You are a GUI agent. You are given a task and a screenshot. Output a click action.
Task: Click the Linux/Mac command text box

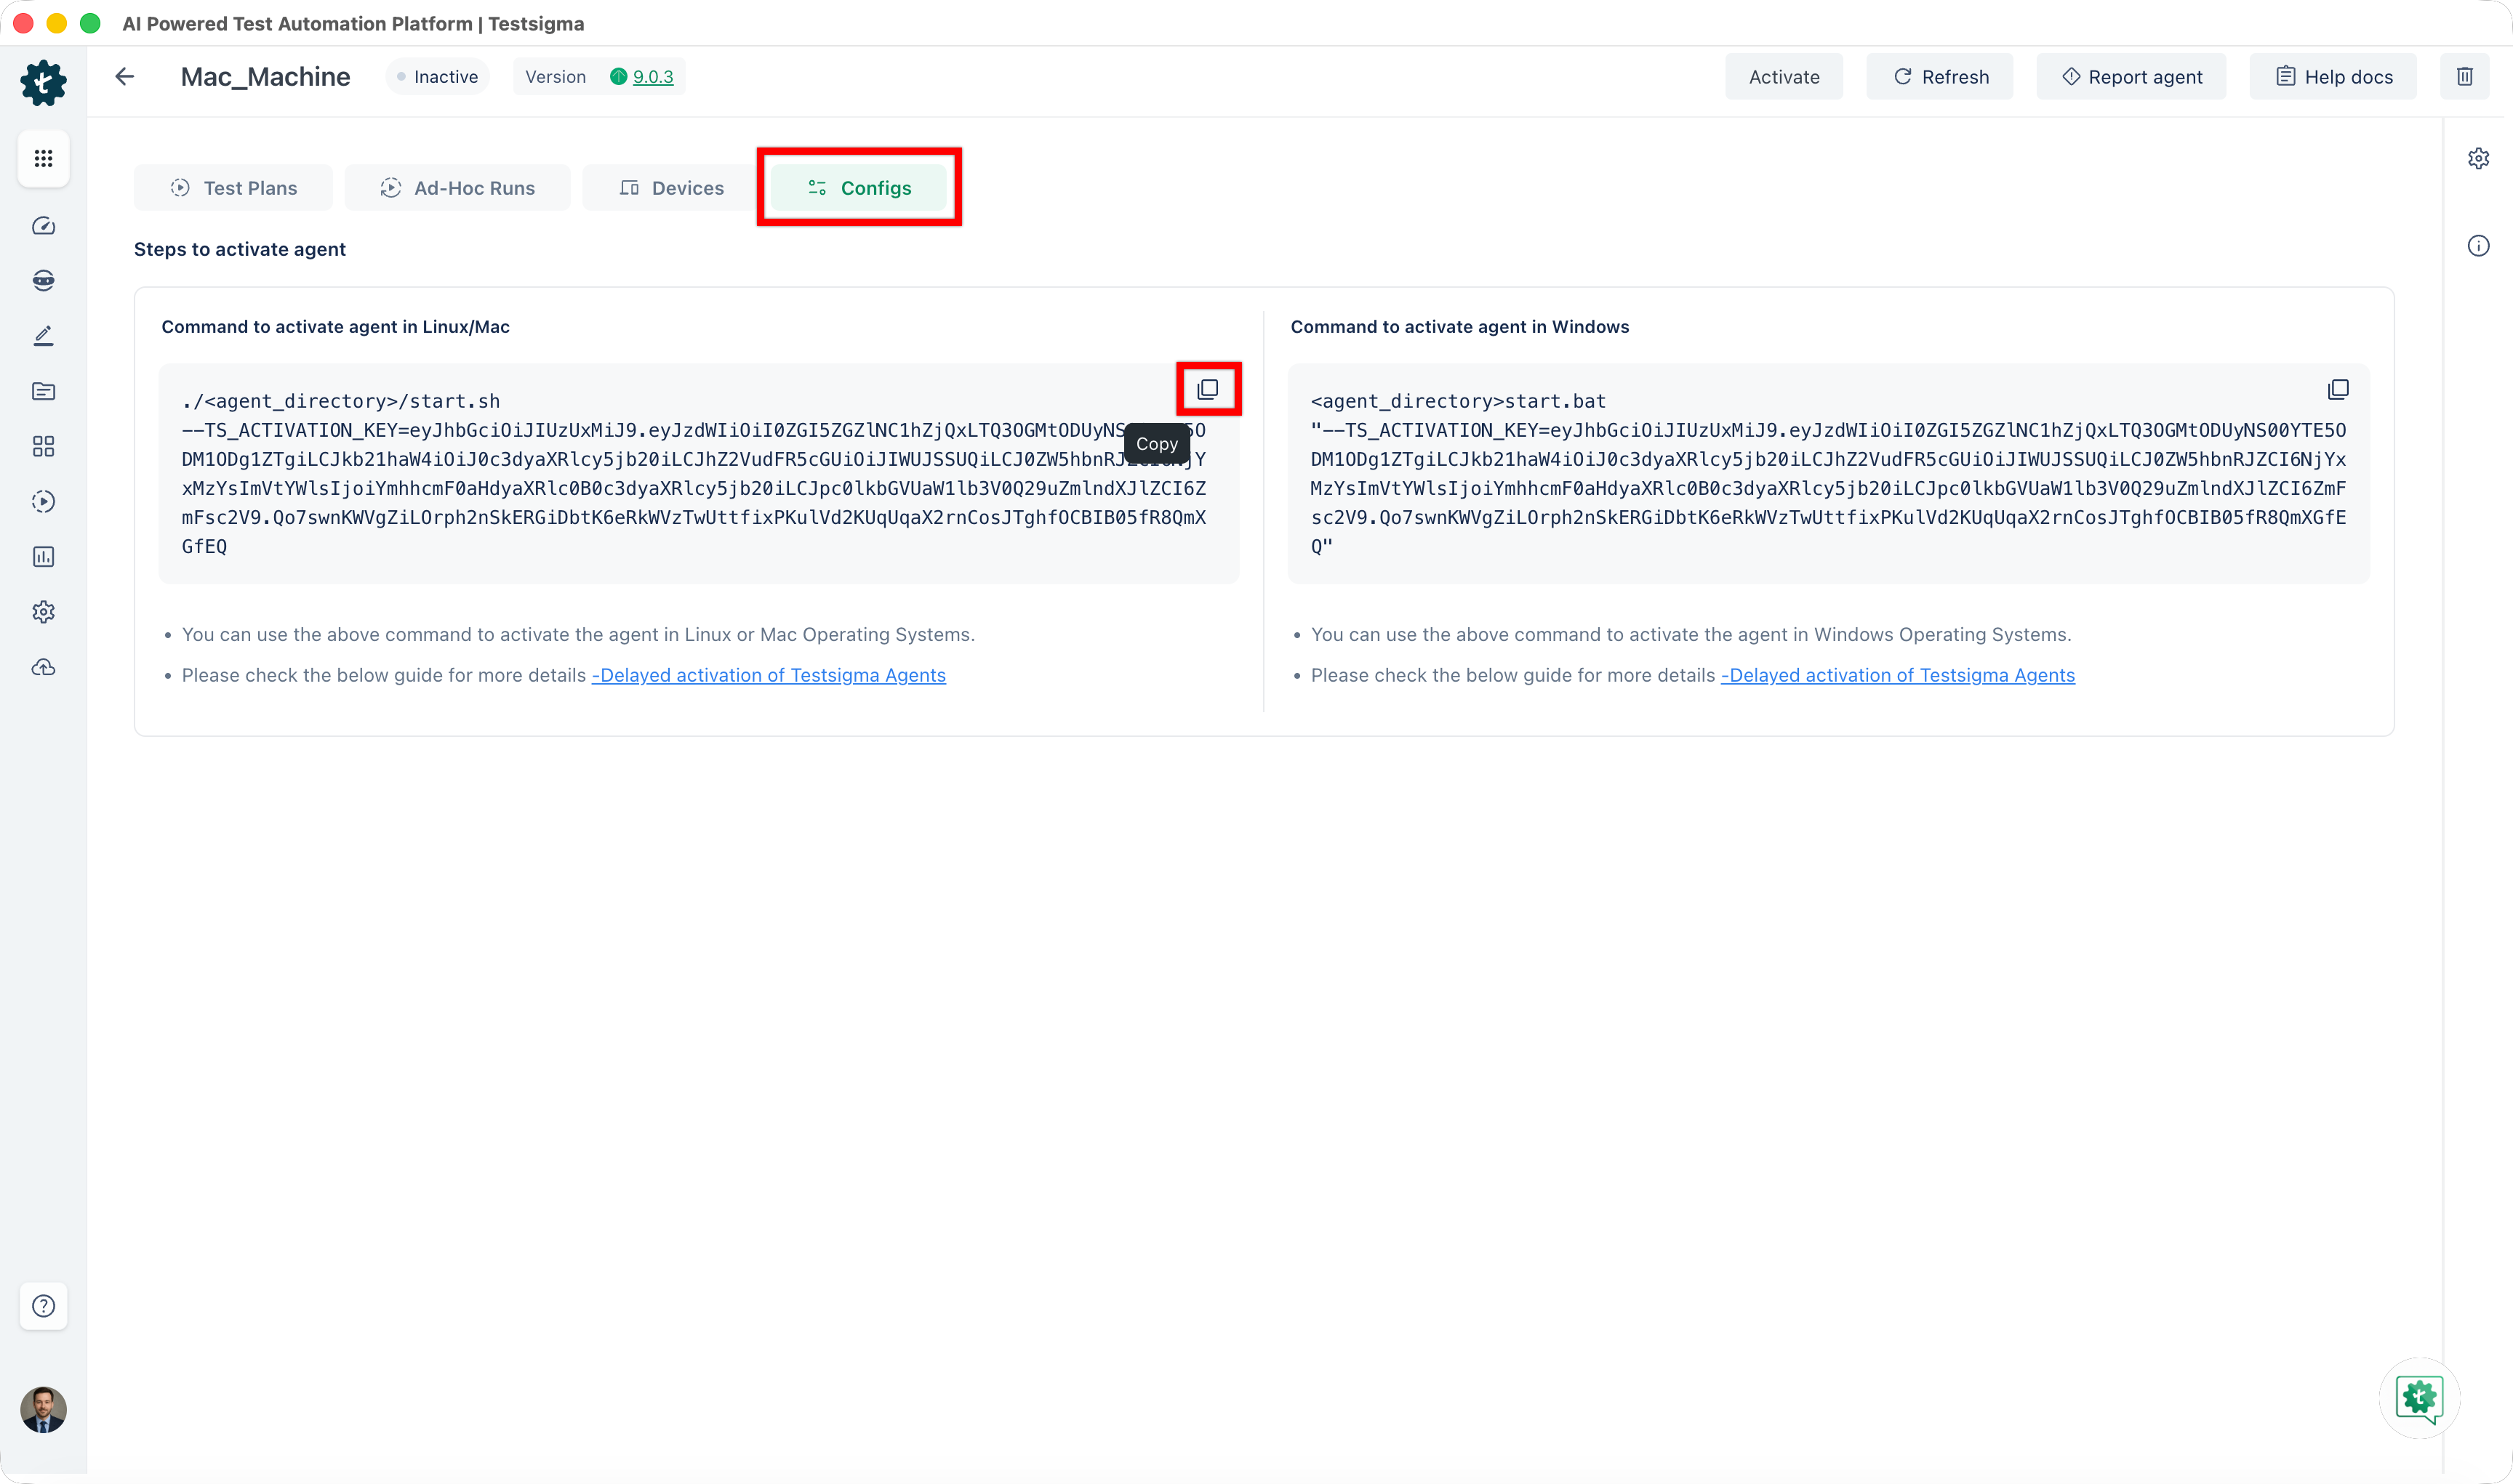coord(698,474)
